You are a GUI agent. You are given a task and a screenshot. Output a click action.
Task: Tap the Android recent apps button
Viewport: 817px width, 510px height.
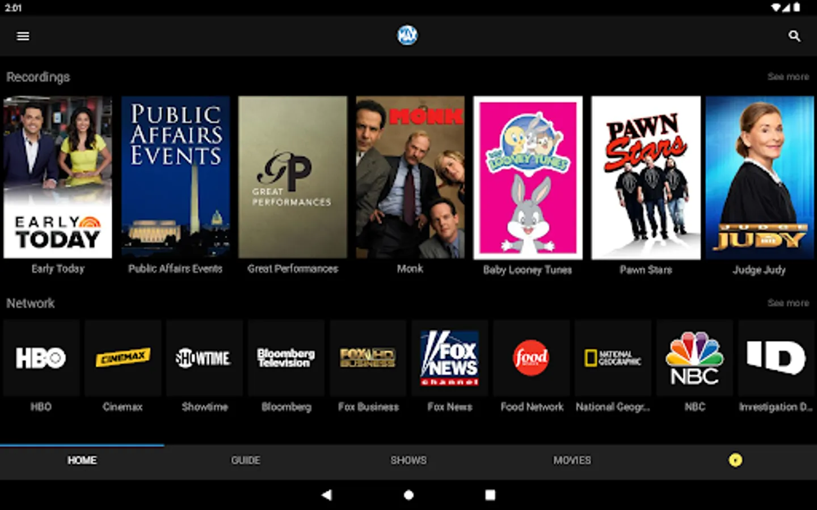click(x=490, y=495)
